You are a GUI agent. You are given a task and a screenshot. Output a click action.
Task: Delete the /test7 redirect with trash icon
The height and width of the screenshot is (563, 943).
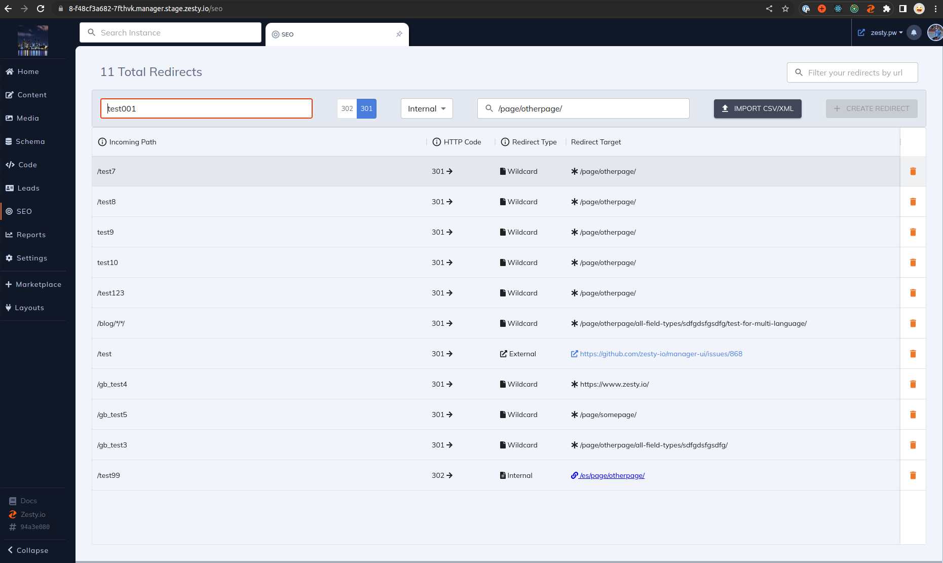click(x=913, y=171)
